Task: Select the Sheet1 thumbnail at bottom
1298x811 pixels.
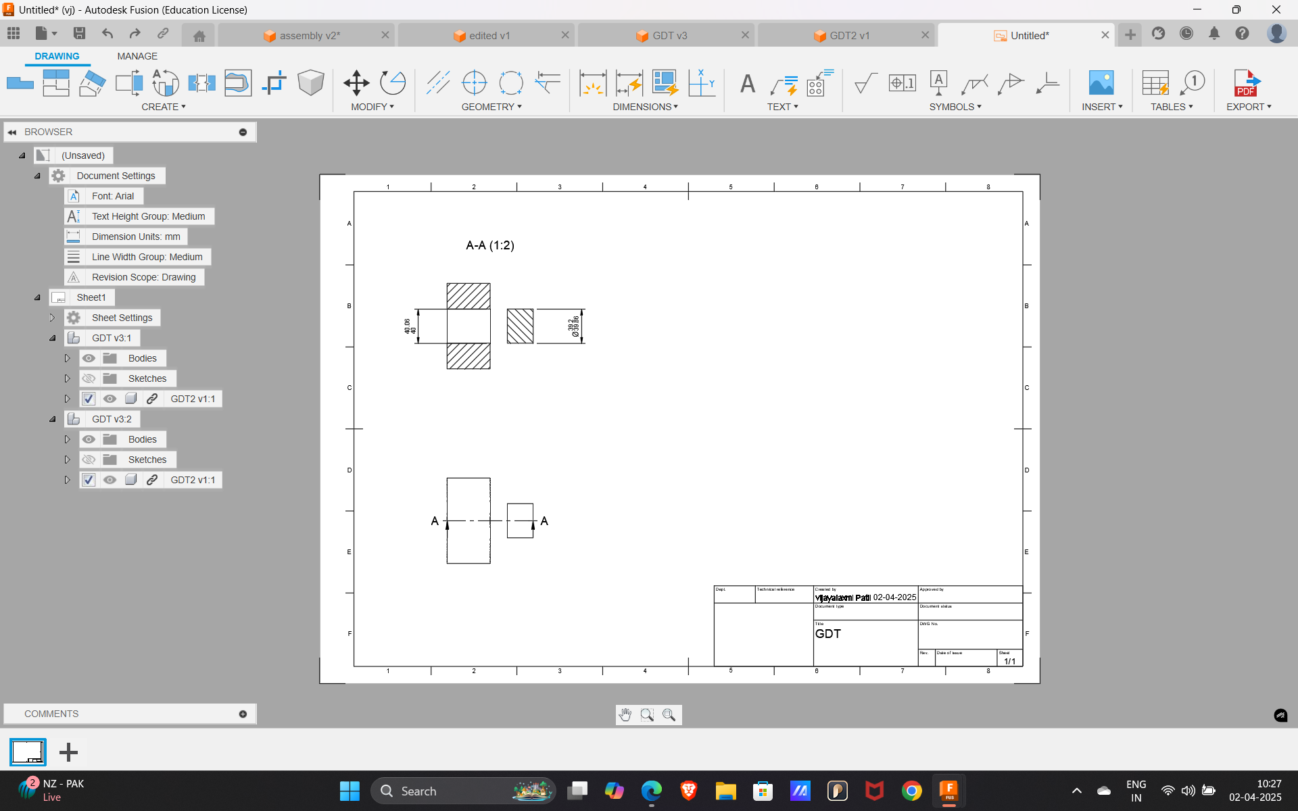Action: pyautogui.click(x=28, y=752)
